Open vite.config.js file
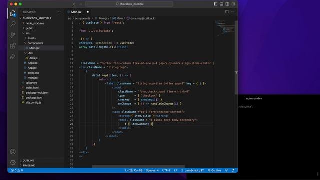Screen dimensions: 320x180 pos(33,103)
